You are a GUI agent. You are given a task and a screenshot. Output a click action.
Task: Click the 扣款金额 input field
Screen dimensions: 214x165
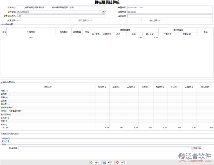coord(115,20)
